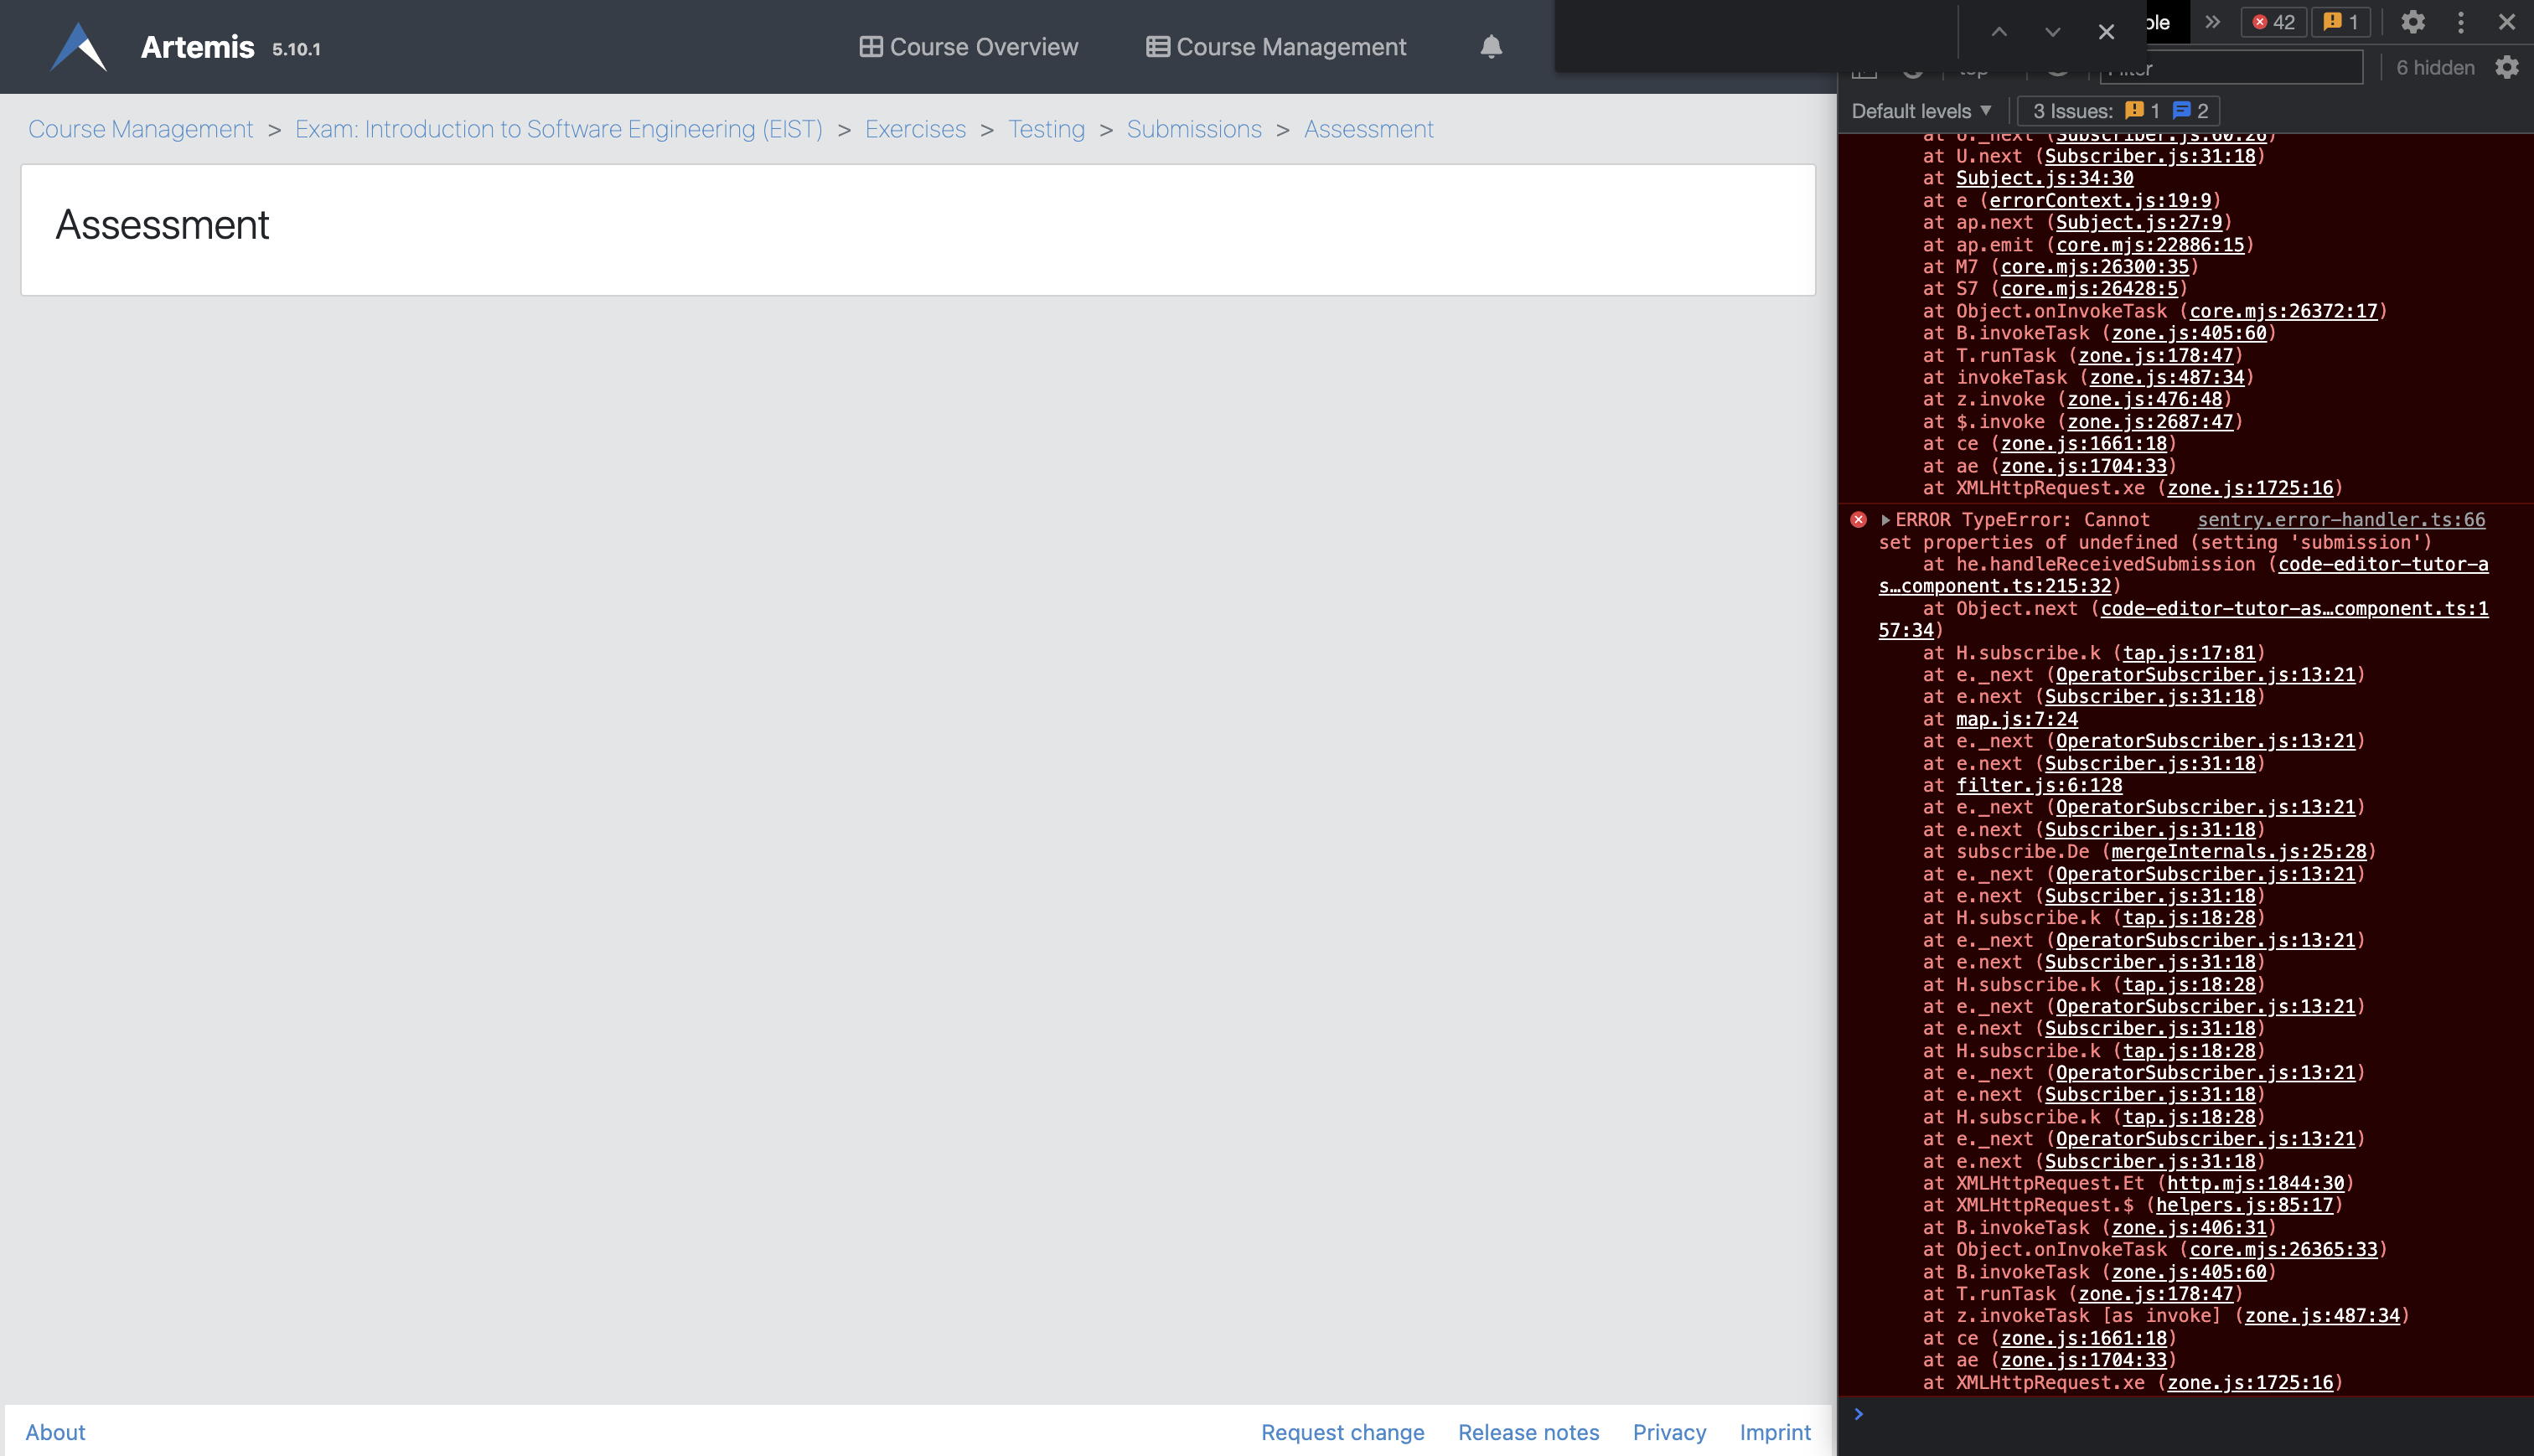2534x1456 pixels.
Task: Open Exercises from the breadcrumb trail
Action: (x=915, y=129)
